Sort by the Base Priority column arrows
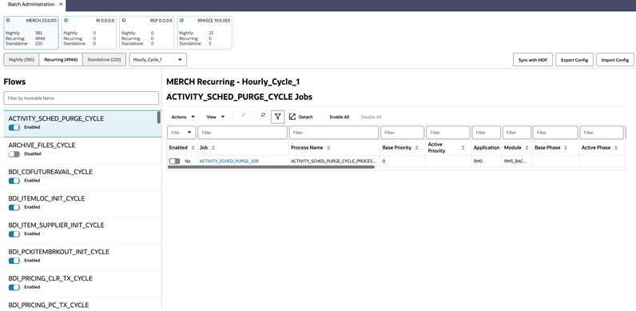636x311 pixels. click(416, 148)
